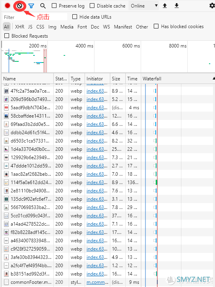Viewport: 215px width, 287px height.
Task: Select file icon of b38151ad992d3f row
Action: click(x=6, y=274)
